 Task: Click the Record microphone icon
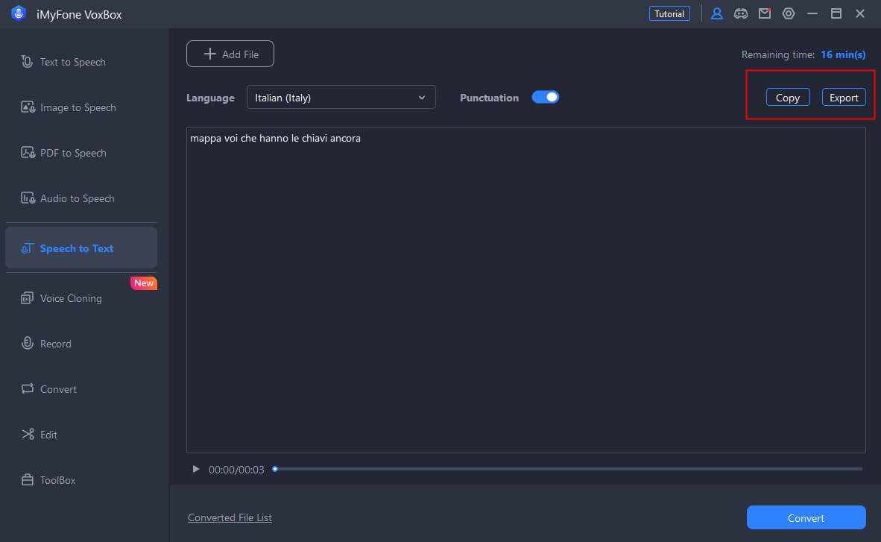27,343
